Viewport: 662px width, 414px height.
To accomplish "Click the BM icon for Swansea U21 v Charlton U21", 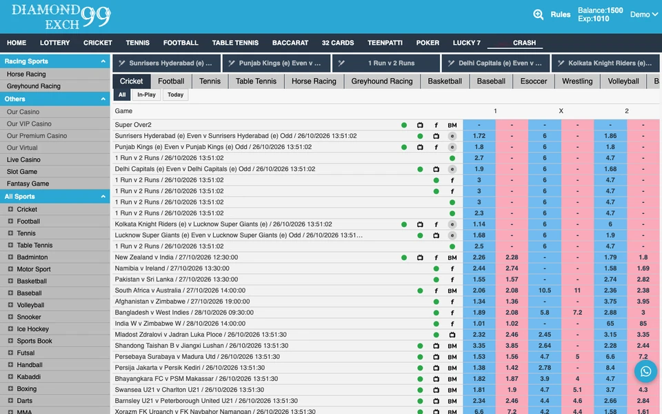I will (452, 390).
